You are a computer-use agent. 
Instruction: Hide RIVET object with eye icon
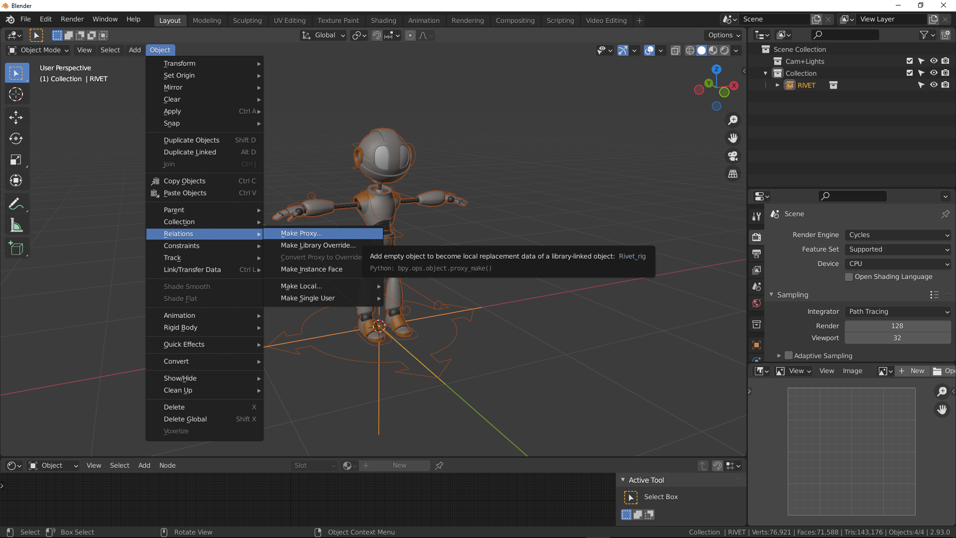[934, 85]
